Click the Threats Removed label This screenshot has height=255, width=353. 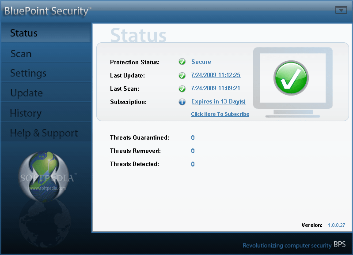click(135, 151)
